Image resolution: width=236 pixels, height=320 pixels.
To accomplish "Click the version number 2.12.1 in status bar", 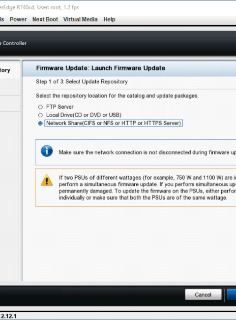I will tap(8, 316).
